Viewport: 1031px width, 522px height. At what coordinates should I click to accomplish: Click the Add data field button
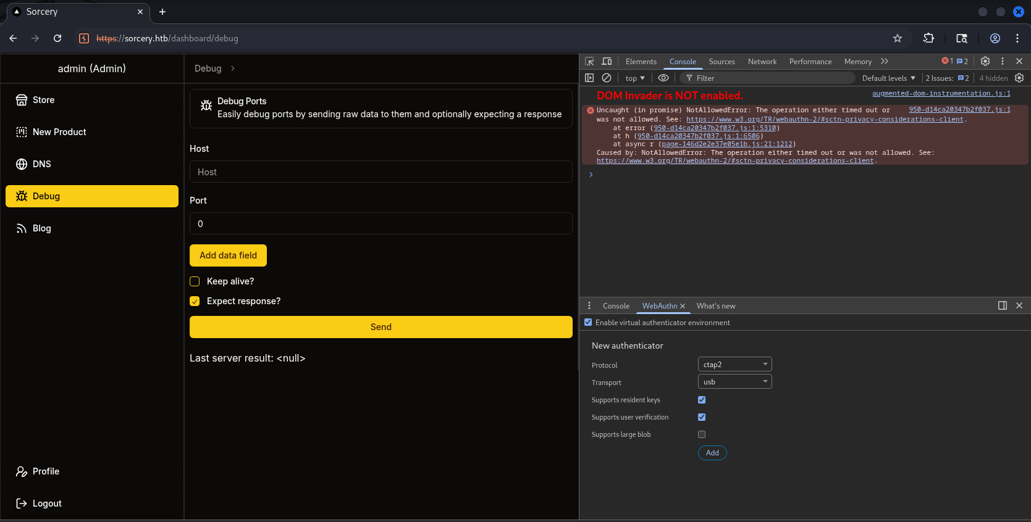click(x=228, y=255)
